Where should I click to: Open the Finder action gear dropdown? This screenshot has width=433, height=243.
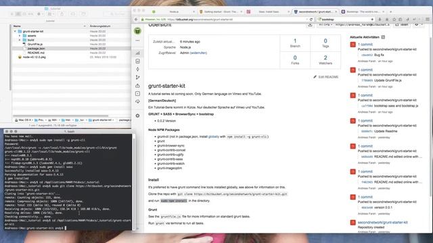point(40,13)
